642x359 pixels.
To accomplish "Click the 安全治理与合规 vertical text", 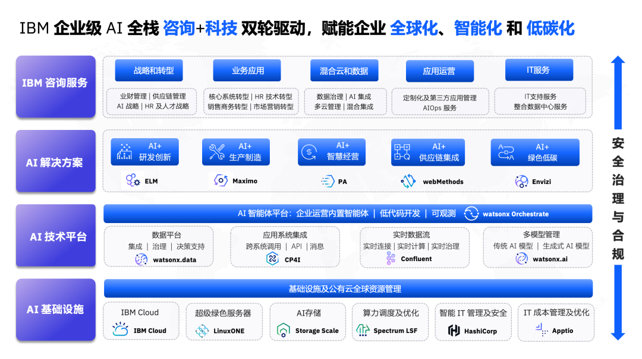I will (x=618, y=199).
